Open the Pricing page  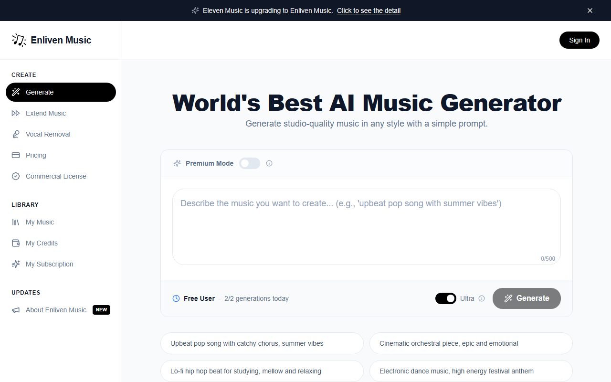pos(61,155)
